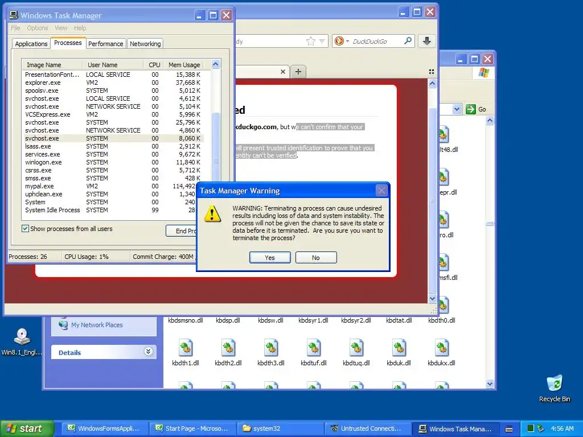Switch to system32 taskbar button
583x437 pixels.
tap(280, 428)
